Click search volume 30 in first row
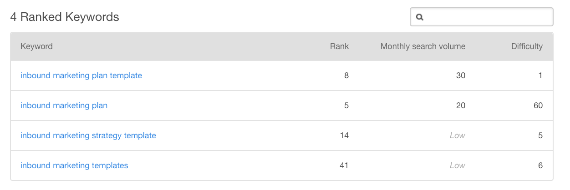This screenshot has height=190, width=570. [461, 75]
